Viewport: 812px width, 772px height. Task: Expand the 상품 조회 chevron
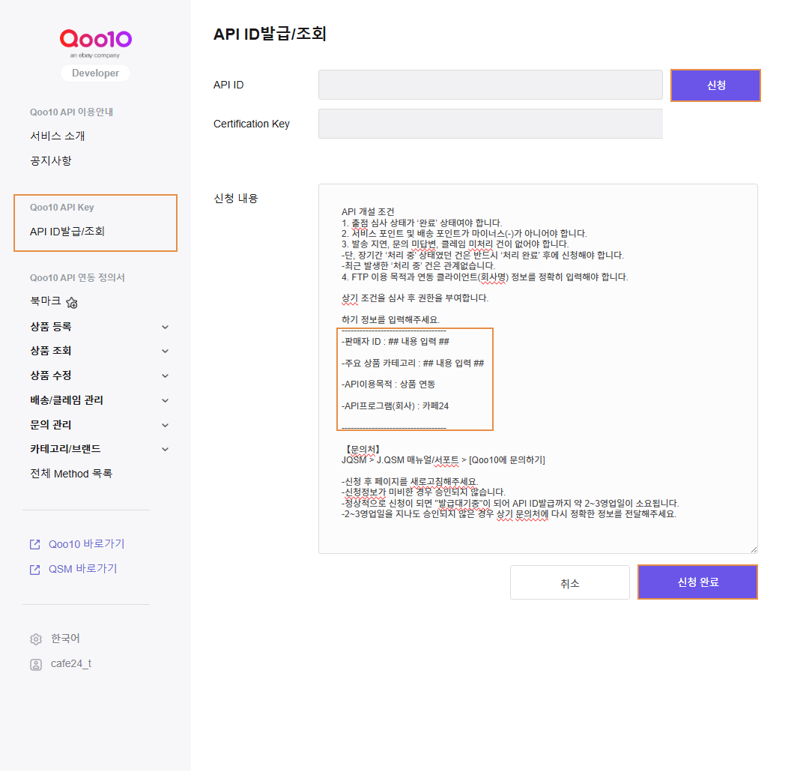[x=166, y=352]
